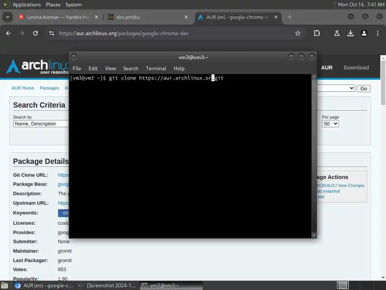Open the Git Clone URL link
386x290 pixels.
pos(63,175)
